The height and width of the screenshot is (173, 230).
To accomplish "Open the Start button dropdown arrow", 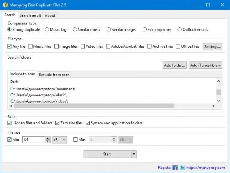I will pos(134,154).
